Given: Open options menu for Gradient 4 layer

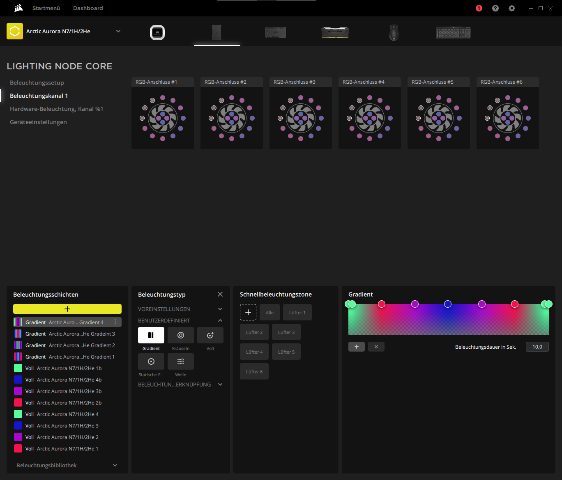Looking at the screenshot, I should pos(115,322).
